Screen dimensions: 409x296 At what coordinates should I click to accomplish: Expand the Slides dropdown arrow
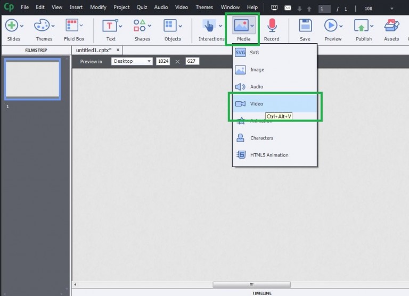22,26
